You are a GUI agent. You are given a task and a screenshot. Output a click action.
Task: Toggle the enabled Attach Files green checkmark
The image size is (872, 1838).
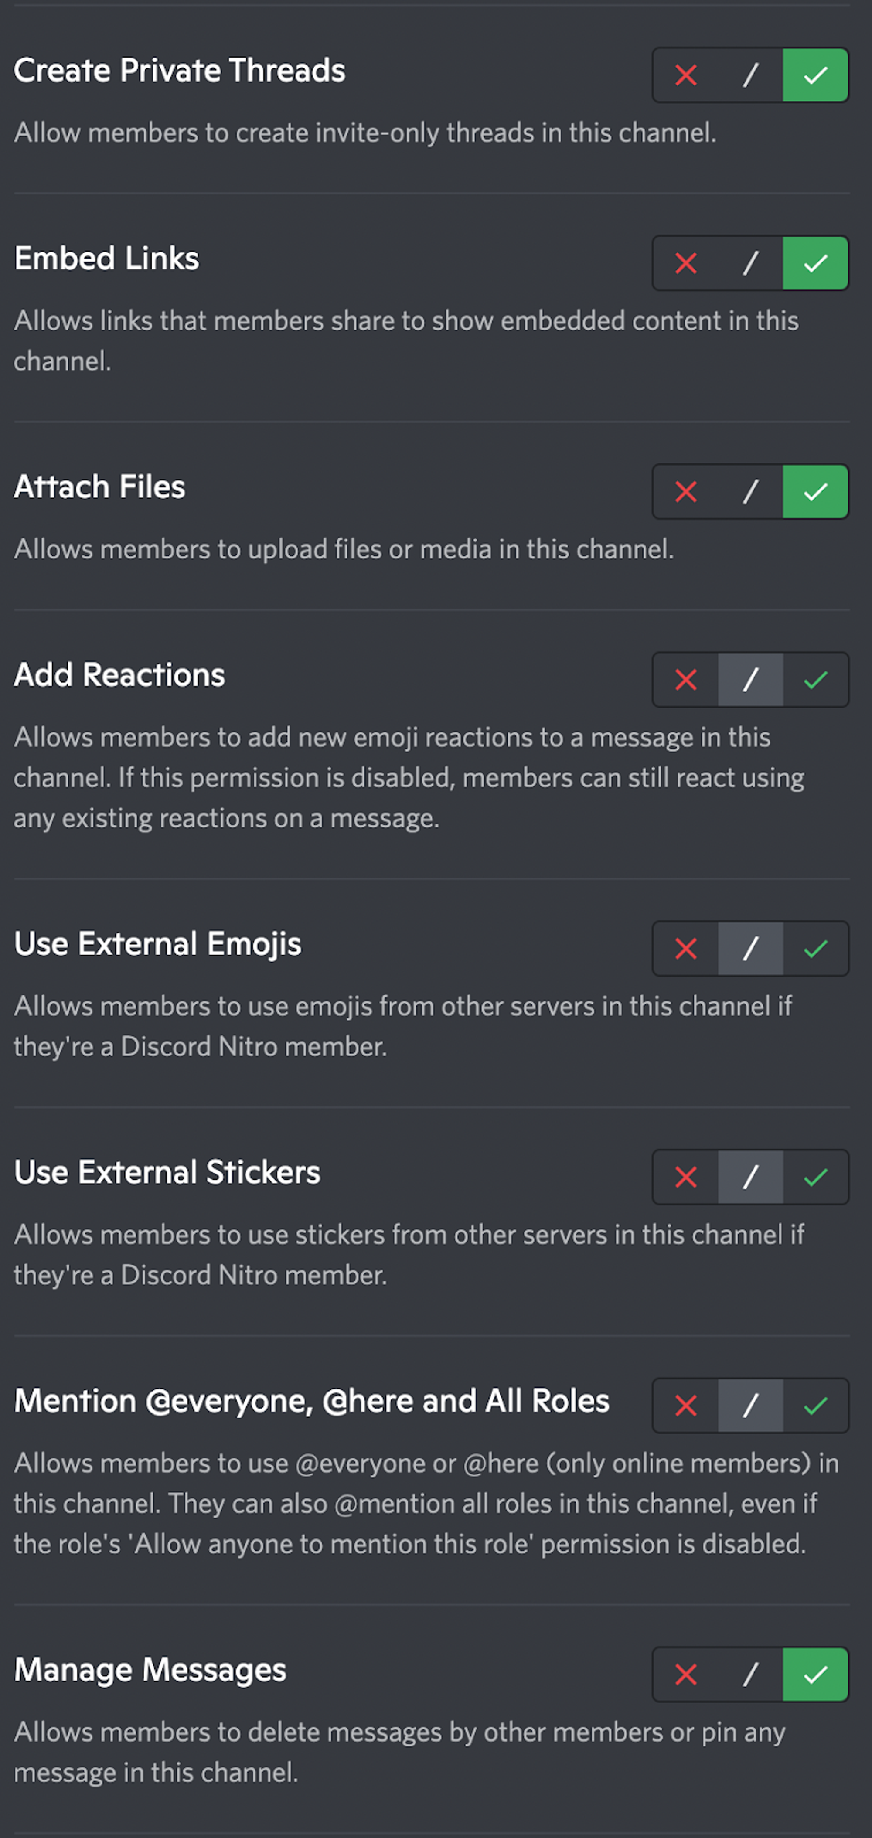[816, 492]
